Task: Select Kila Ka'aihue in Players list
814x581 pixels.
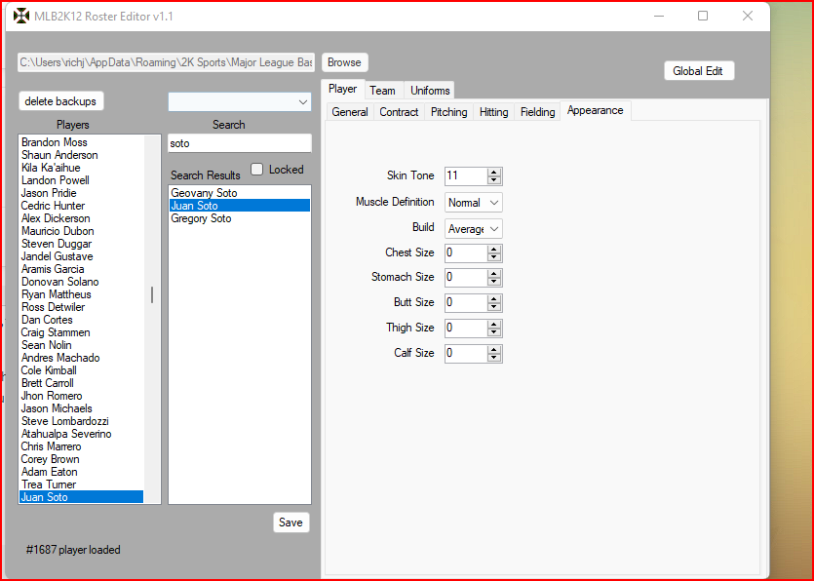Action: [x=82, y=168]
